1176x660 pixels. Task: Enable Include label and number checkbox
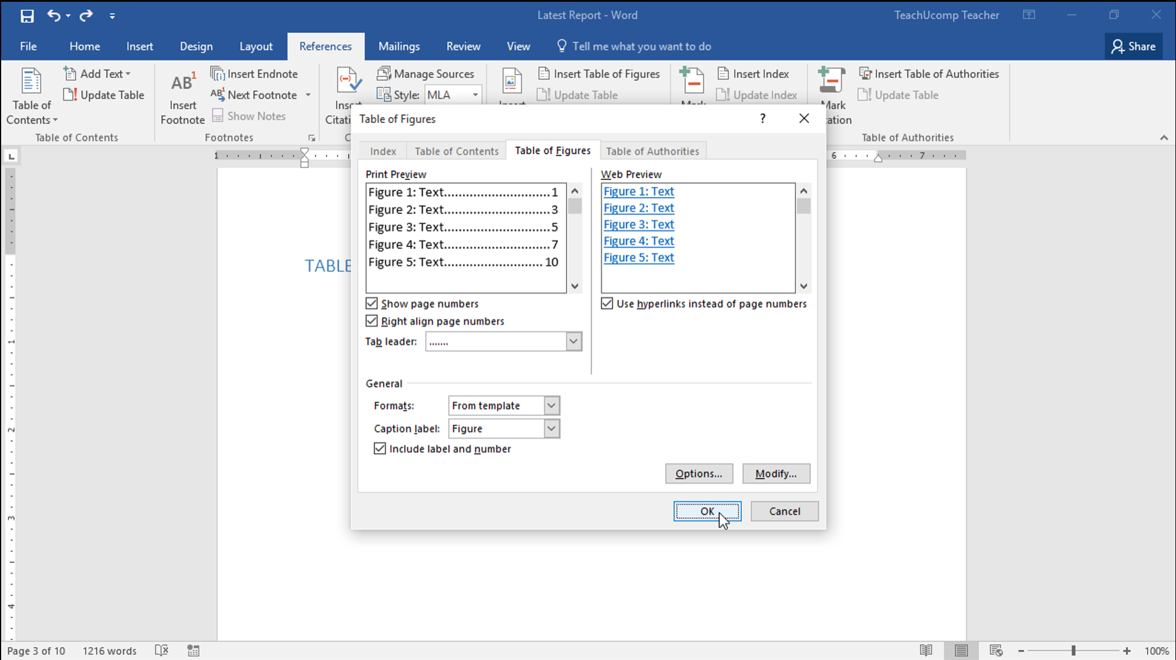click(x=379, y=448)
